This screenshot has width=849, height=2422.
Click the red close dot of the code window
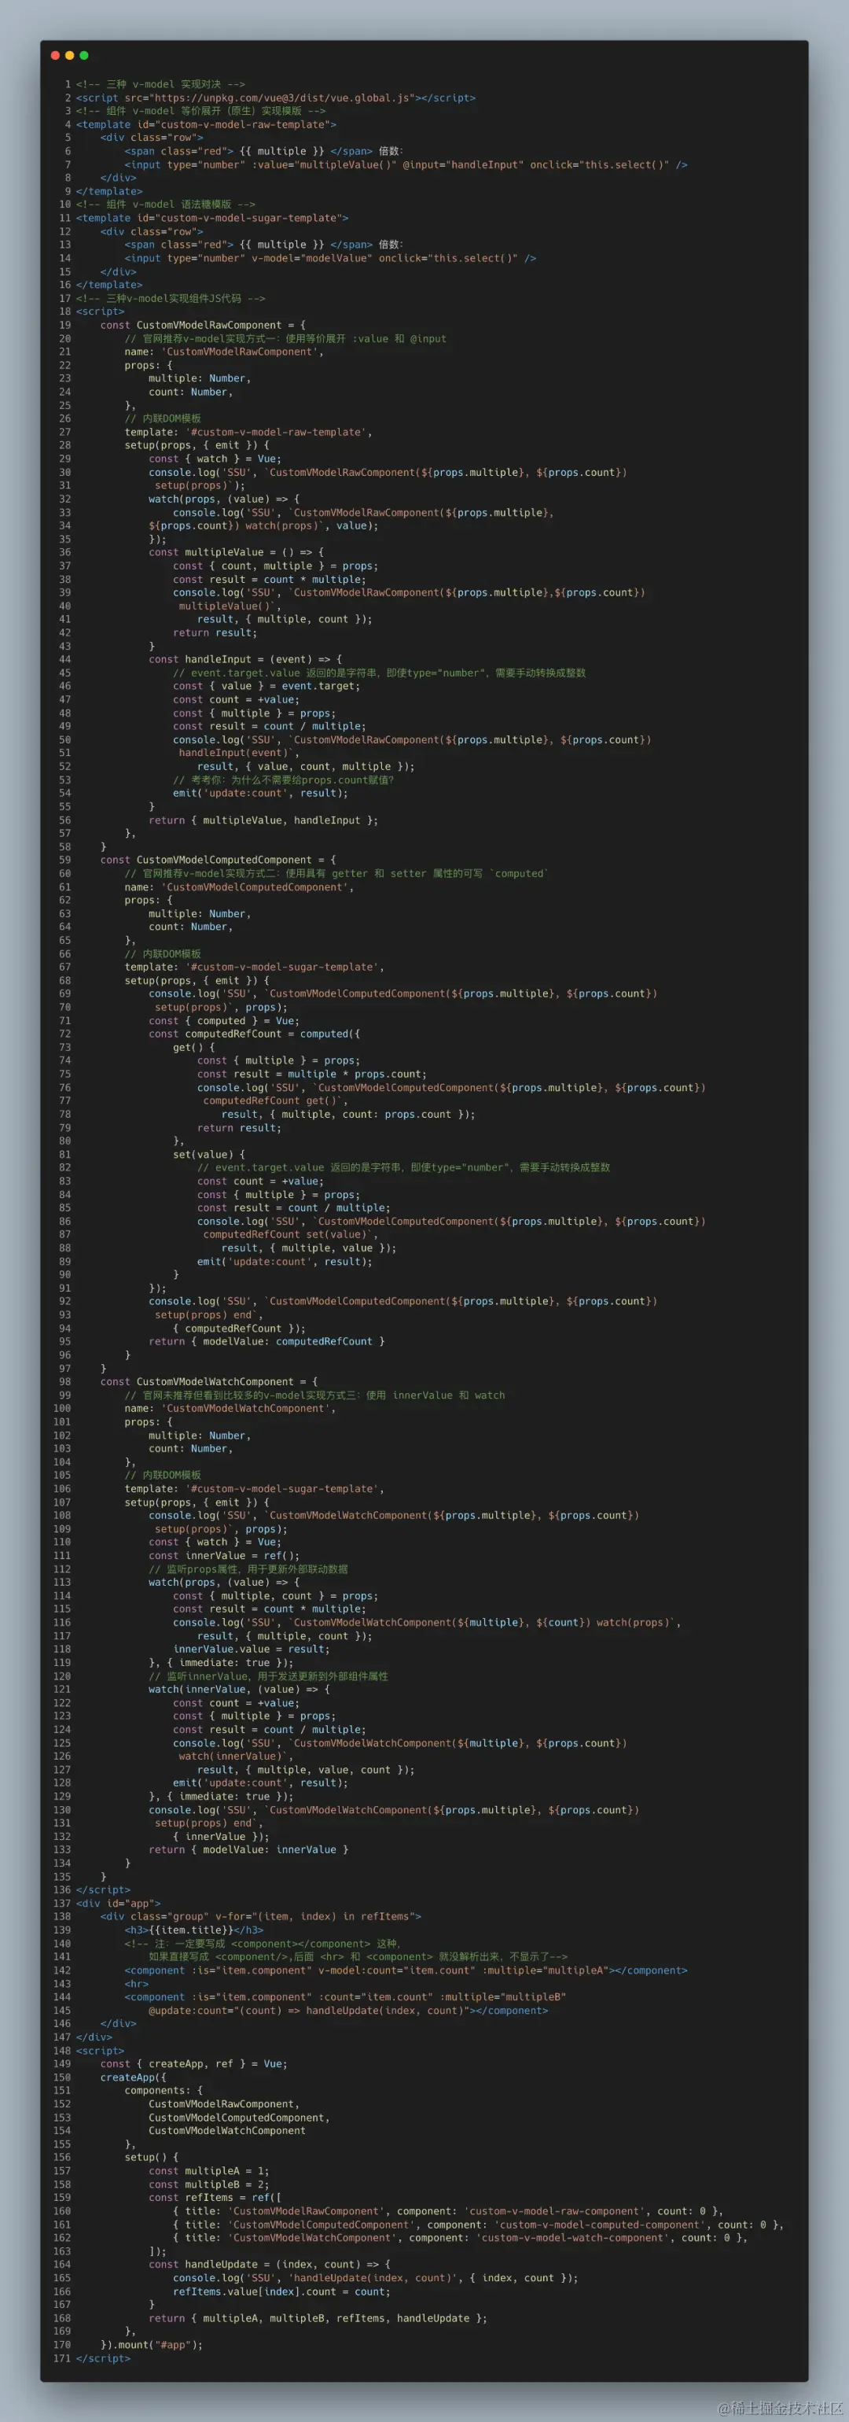55,56
